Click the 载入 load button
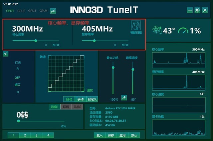The width and height of the screenshot is (213, 141). (100, 135)
